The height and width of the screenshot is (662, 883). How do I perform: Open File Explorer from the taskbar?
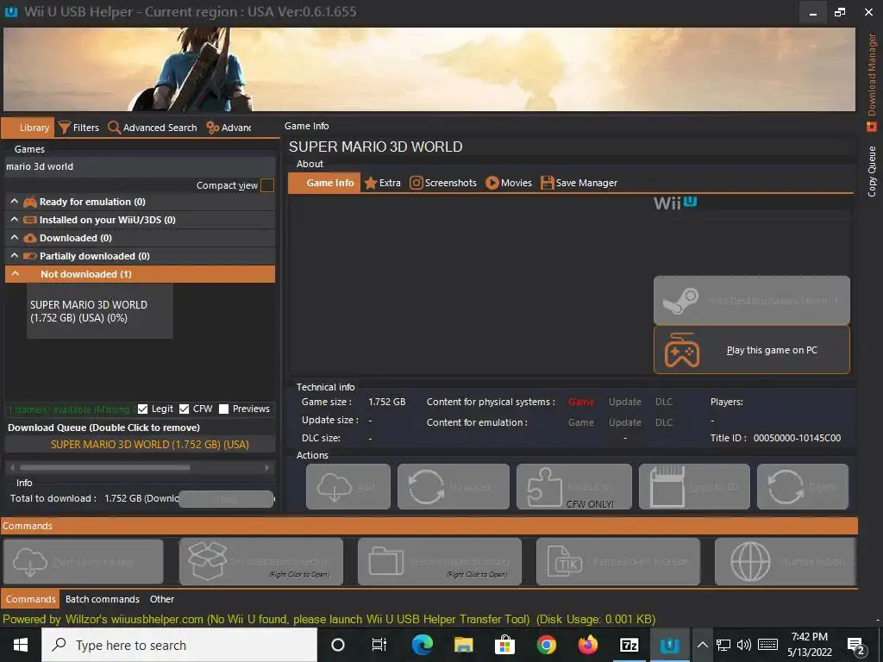pyautogui.click(x=463, y=645)
